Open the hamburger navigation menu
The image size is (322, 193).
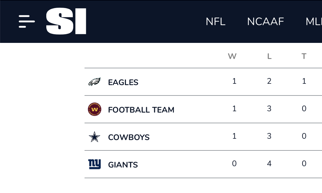27,21
